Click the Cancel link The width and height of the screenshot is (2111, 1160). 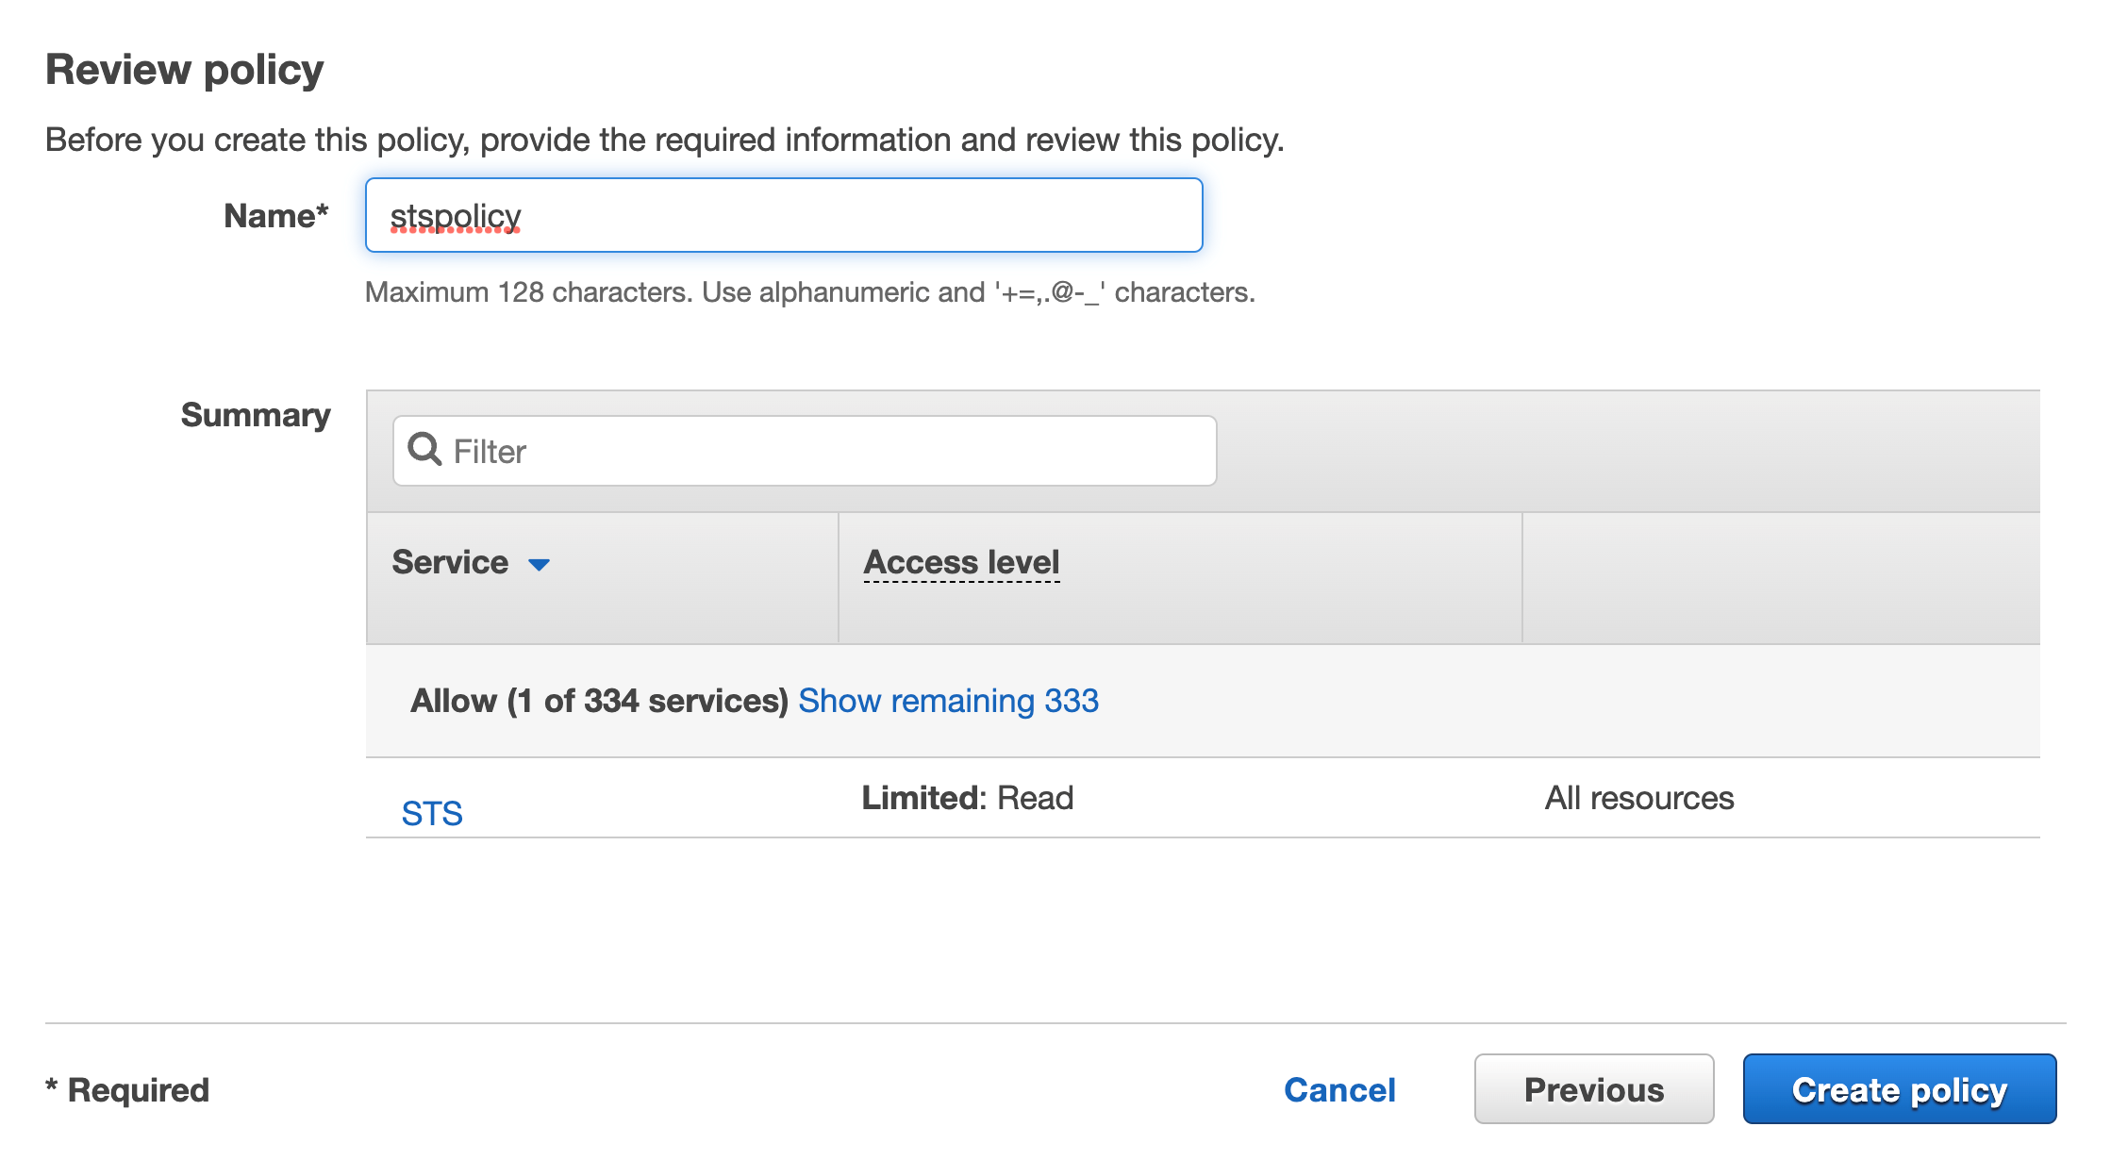coord(1341,1088)
